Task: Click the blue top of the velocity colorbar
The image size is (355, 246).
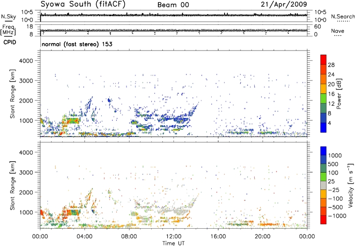Action: (323, 151)
